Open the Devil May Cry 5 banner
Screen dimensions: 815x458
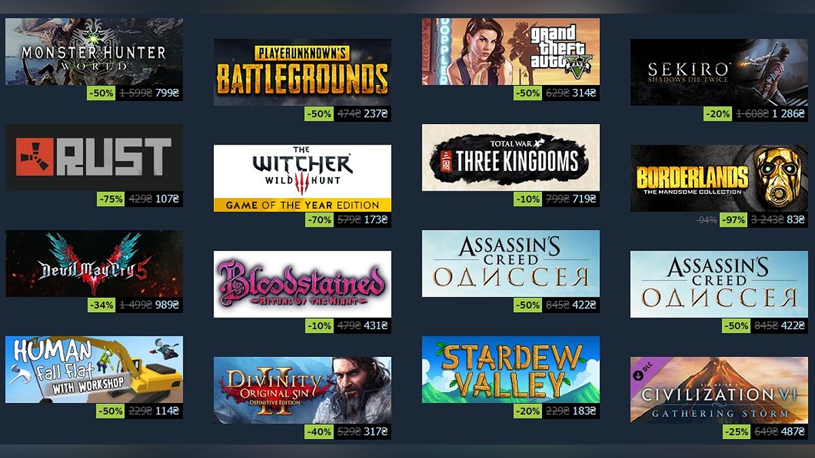tap(94, 263)
